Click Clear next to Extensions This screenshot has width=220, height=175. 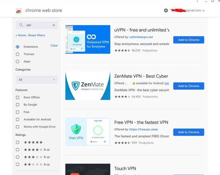click(54, 46)
